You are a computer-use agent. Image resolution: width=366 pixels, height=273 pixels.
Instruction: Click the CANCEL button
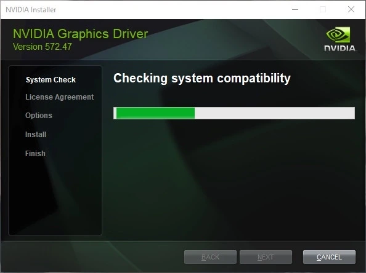point(329,257)
